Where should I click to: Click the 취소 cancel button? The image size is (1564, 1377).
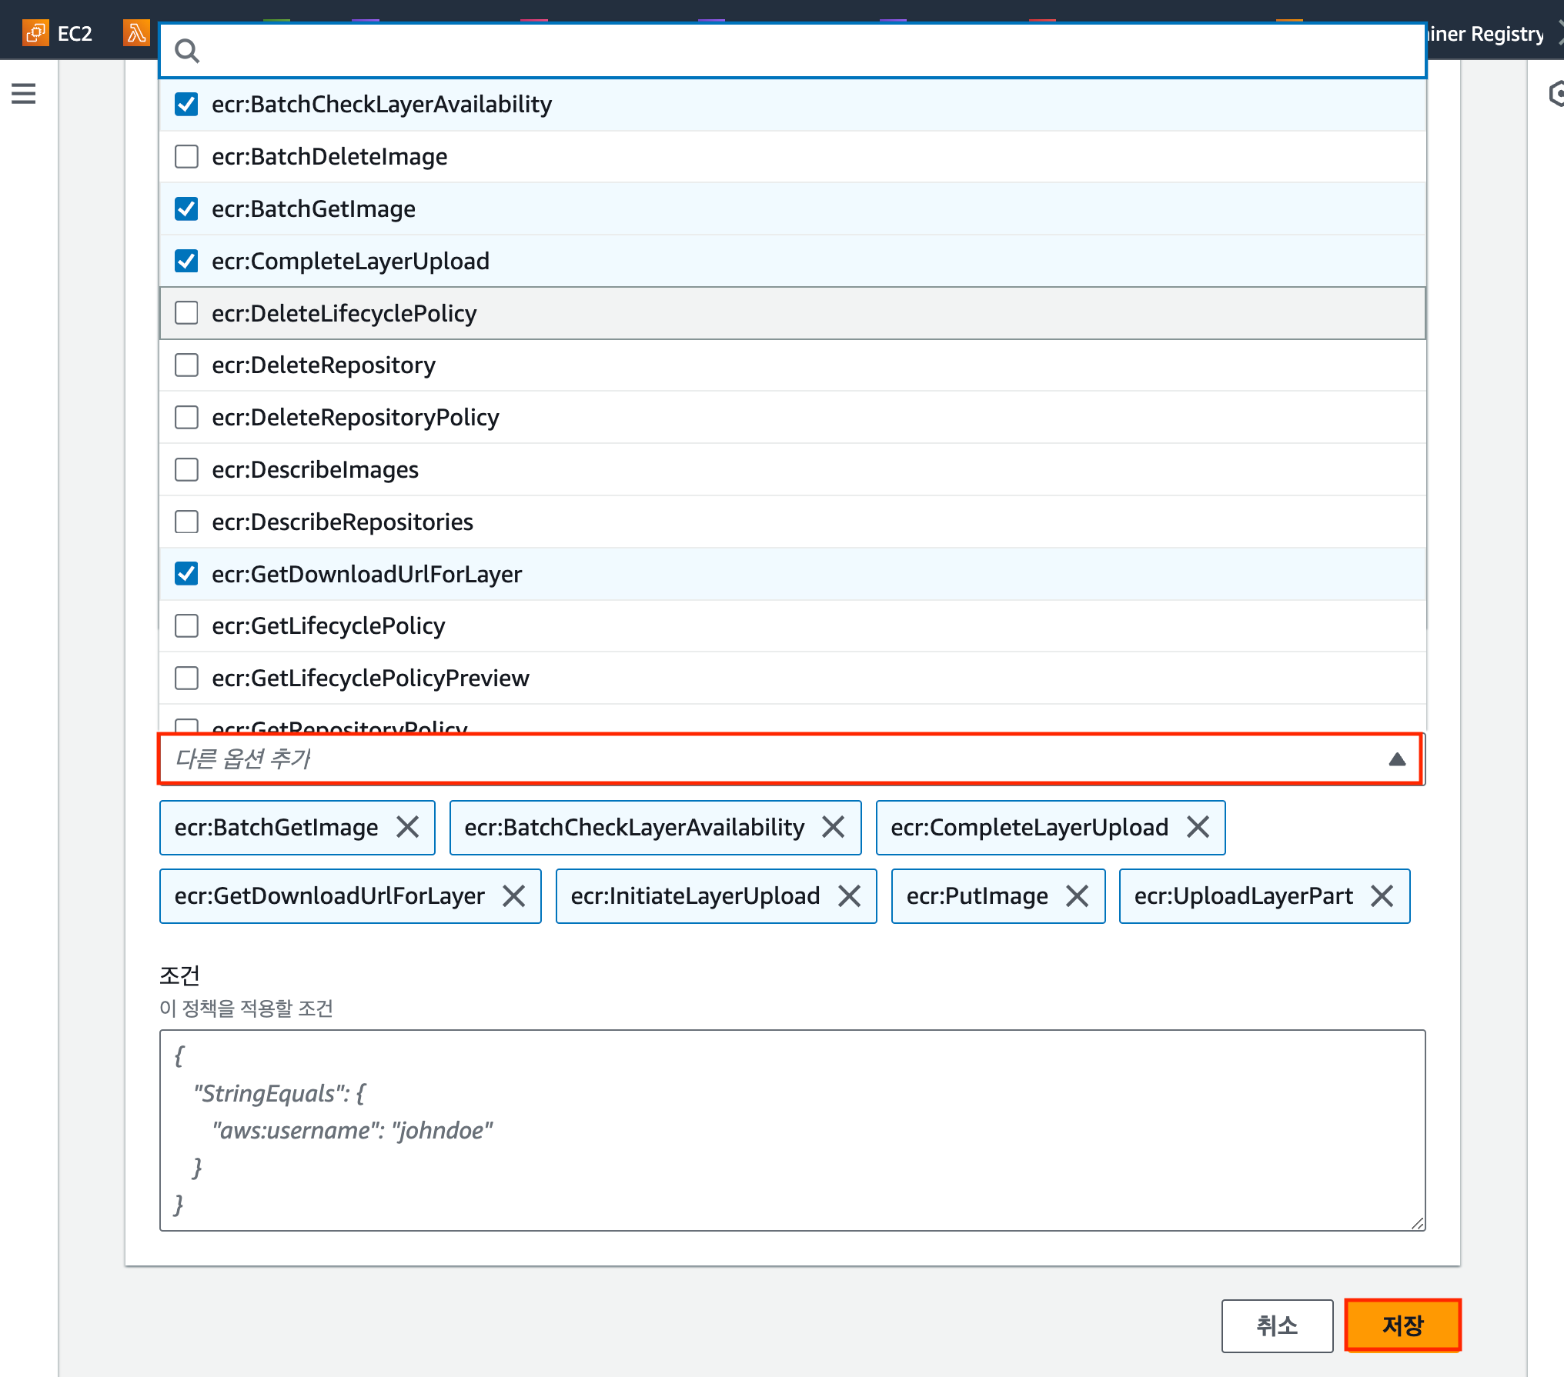(x=1277, y=1325)
